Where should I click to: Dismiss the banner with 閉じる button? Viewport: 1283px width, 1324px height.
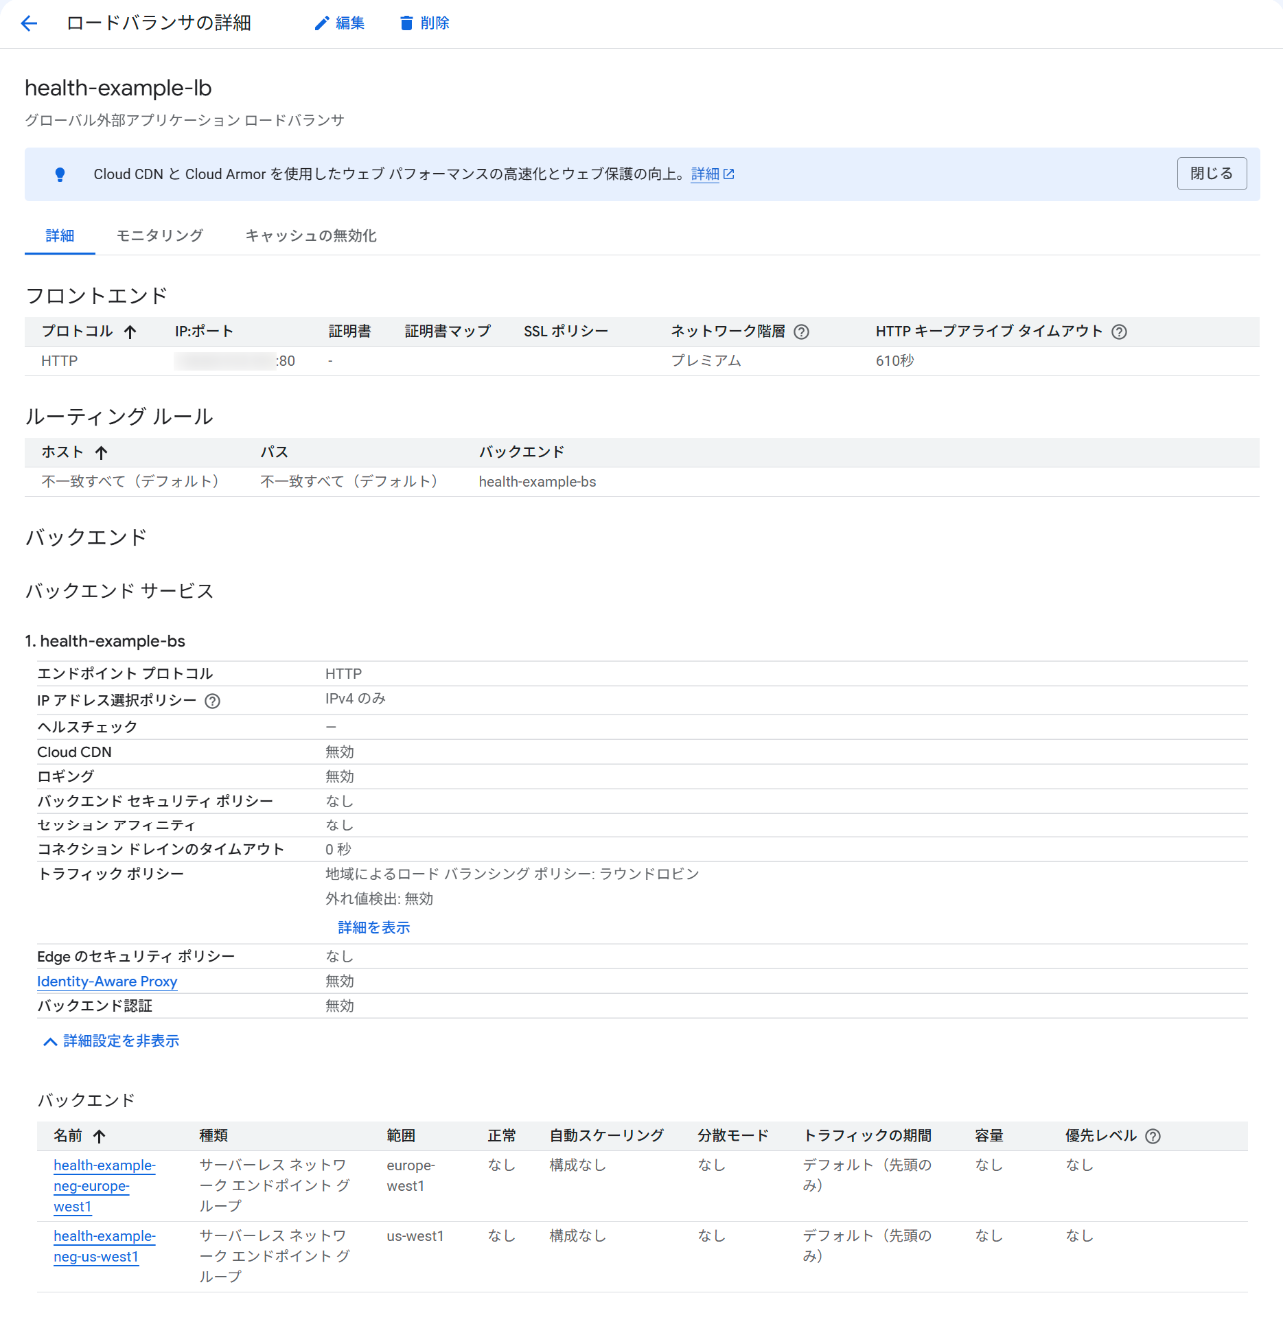pos(1212,174)
